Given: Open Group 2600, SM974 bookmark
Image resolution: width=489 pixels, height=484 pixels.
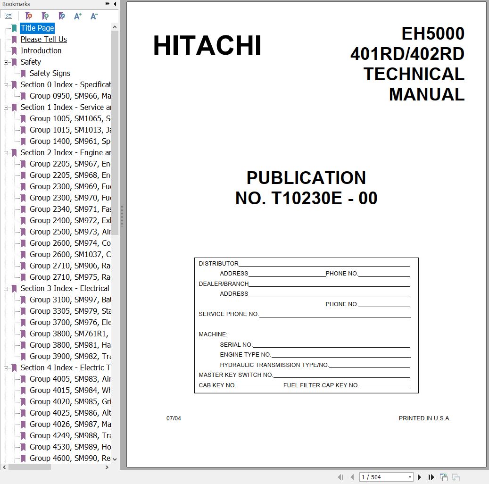Looking at the screenshot, I should coord(70,243).
